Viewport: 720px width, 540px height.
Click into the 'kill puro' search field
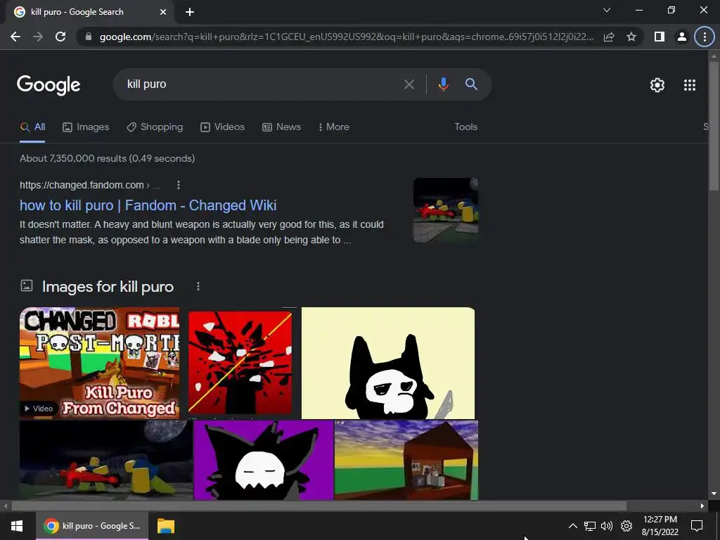(x=262, y=84)
